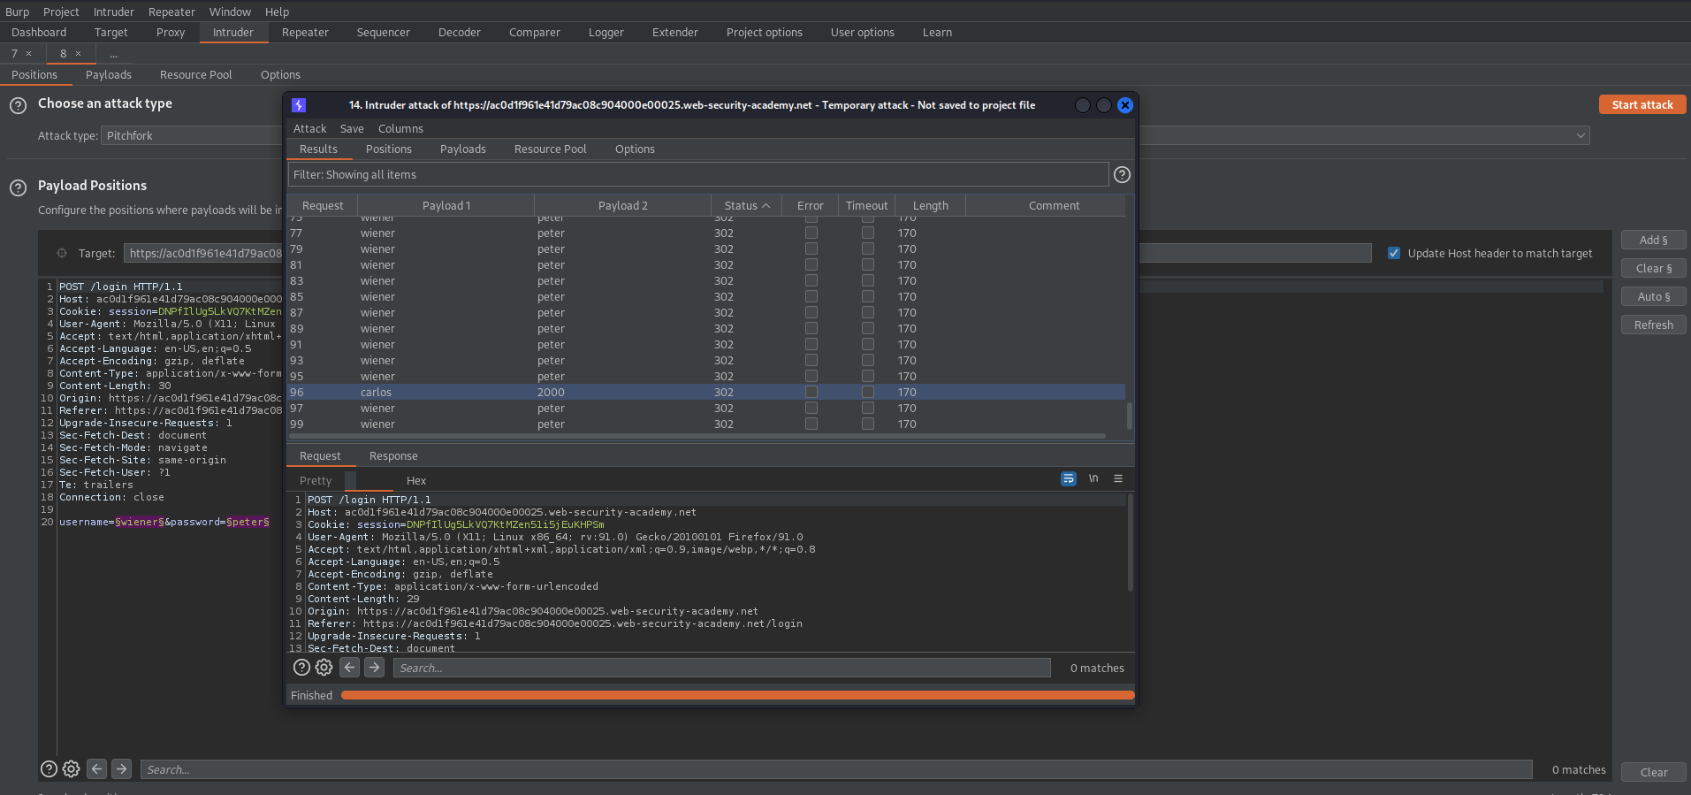Switch to the Repeater tool tab
Viewport: 1691px width, 795px height.
305,32
